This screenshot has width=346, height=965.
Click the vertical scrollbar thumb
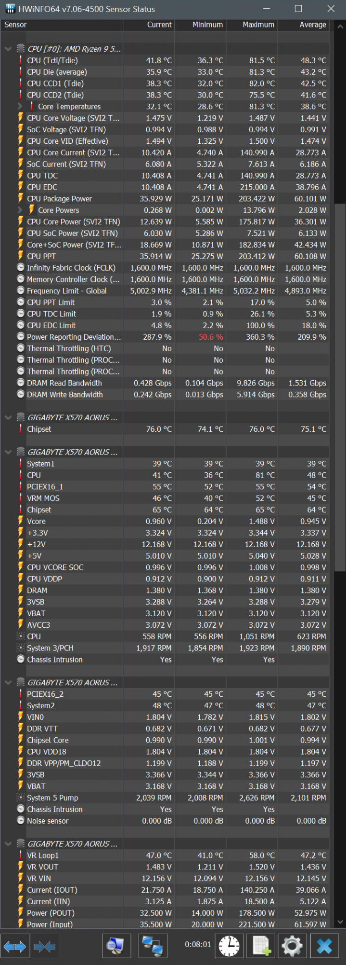340,388
